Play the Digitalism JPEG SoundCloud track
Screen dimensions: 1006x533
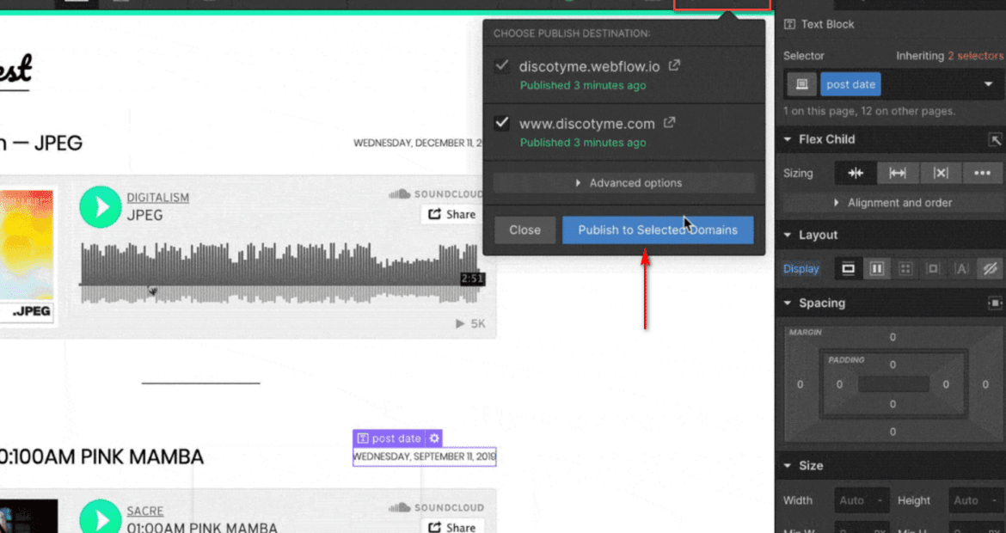click(101, 207)
